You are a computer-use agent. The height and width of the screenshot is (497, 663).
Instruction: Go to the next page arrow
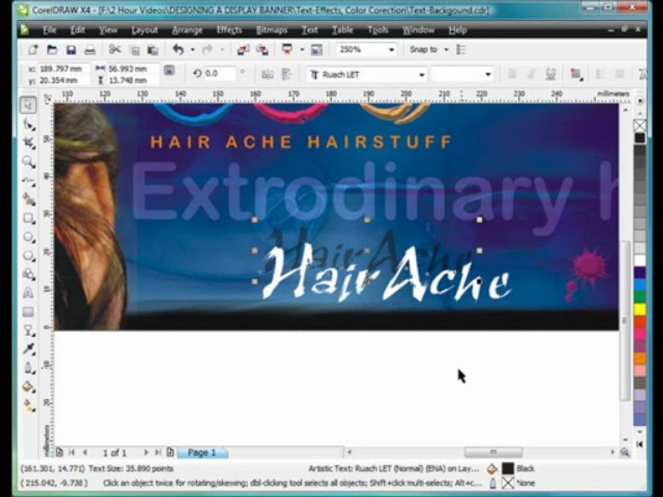146,453
